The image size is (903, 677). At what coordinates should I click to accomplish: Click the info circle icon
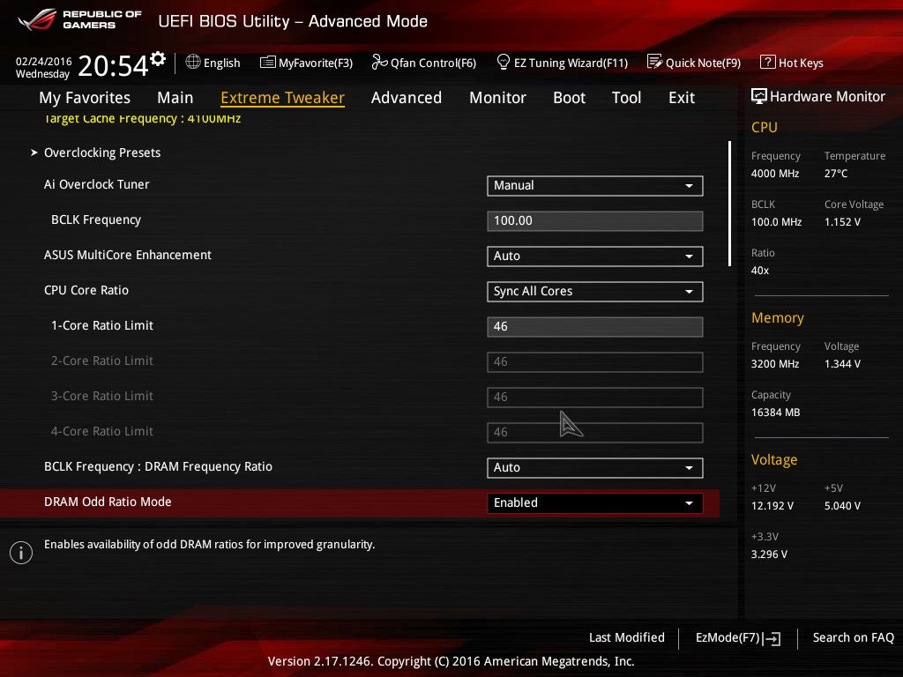click(x=21, y=553)
